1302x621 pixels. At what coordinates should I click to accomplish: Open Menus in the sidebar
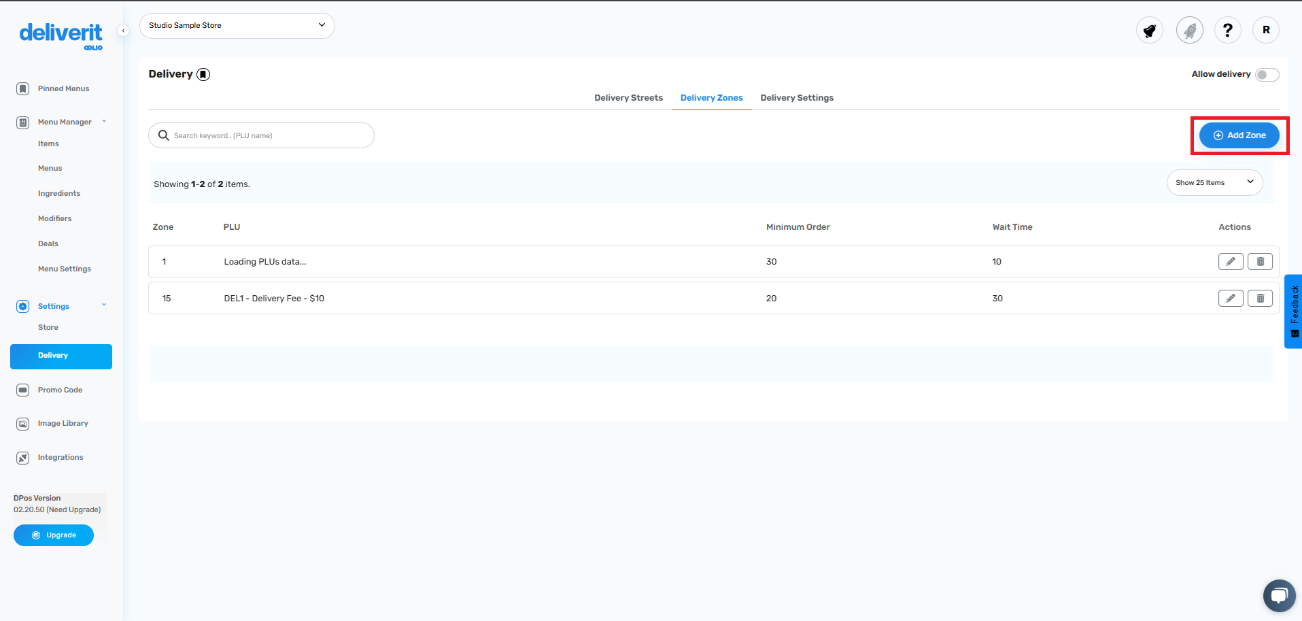point(50,168)
